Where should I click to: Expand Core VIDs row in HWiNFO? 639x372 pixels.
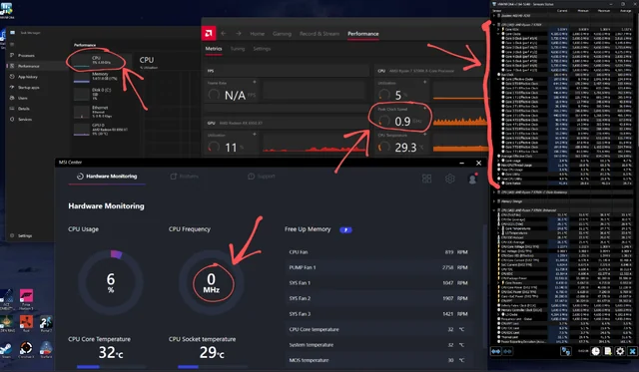[498, 29]
